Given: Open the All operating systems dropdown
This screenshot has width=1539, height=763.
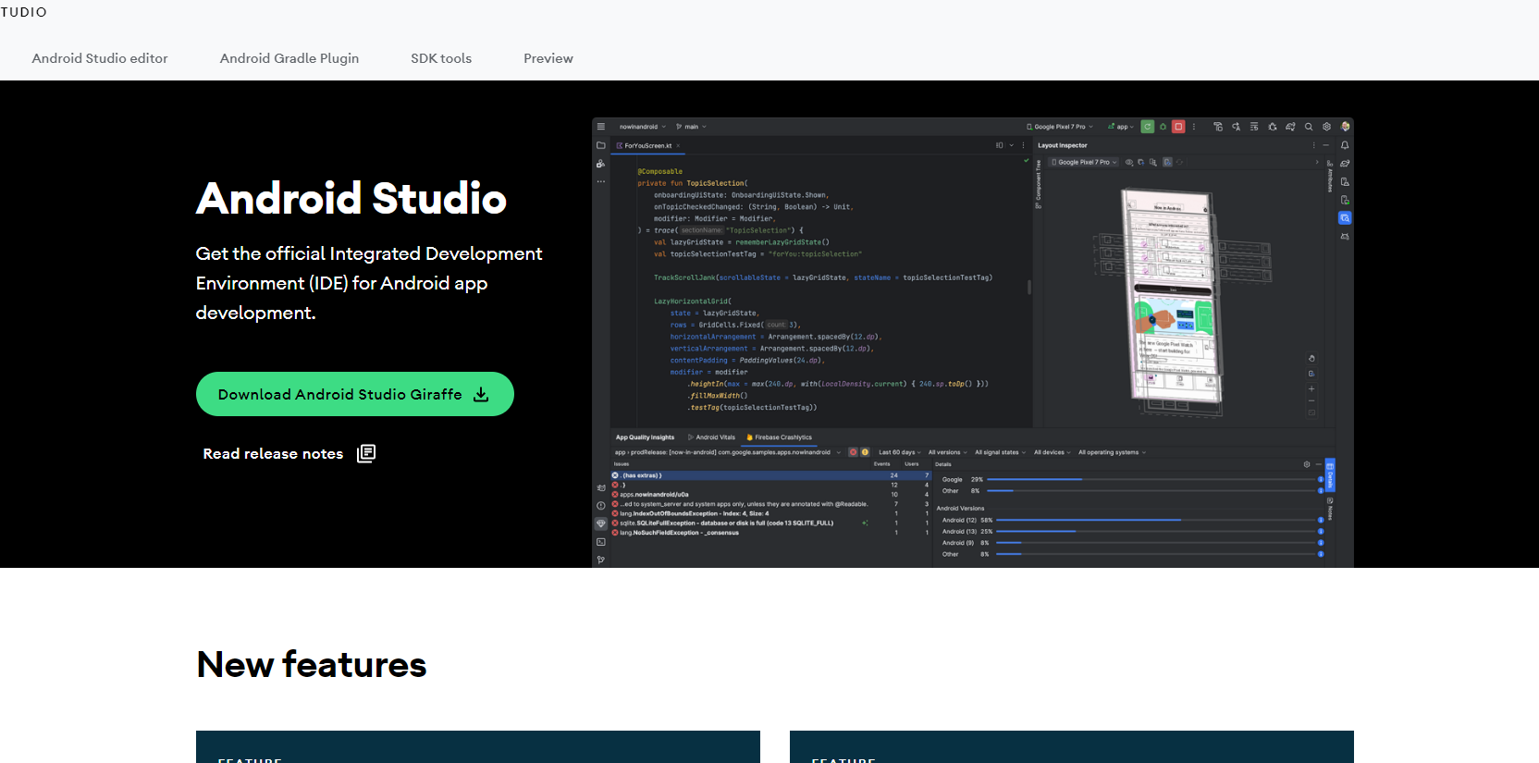Looking at the screenshot, I should [1112, 452].
